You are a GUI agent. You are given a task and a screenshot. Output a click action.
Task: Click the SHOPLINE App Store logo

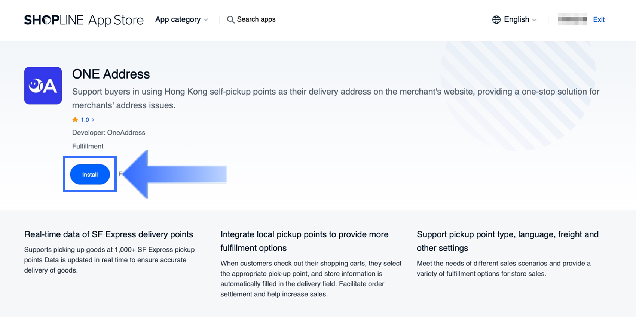click(x=84, y=20)
